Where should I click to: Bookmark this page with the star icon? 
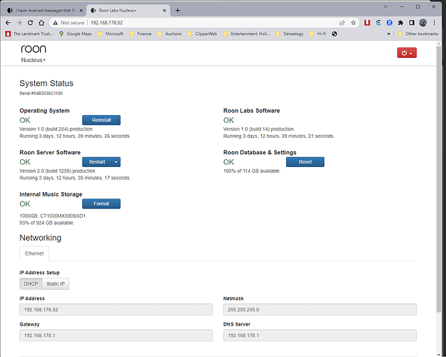(x=354, y=23)
